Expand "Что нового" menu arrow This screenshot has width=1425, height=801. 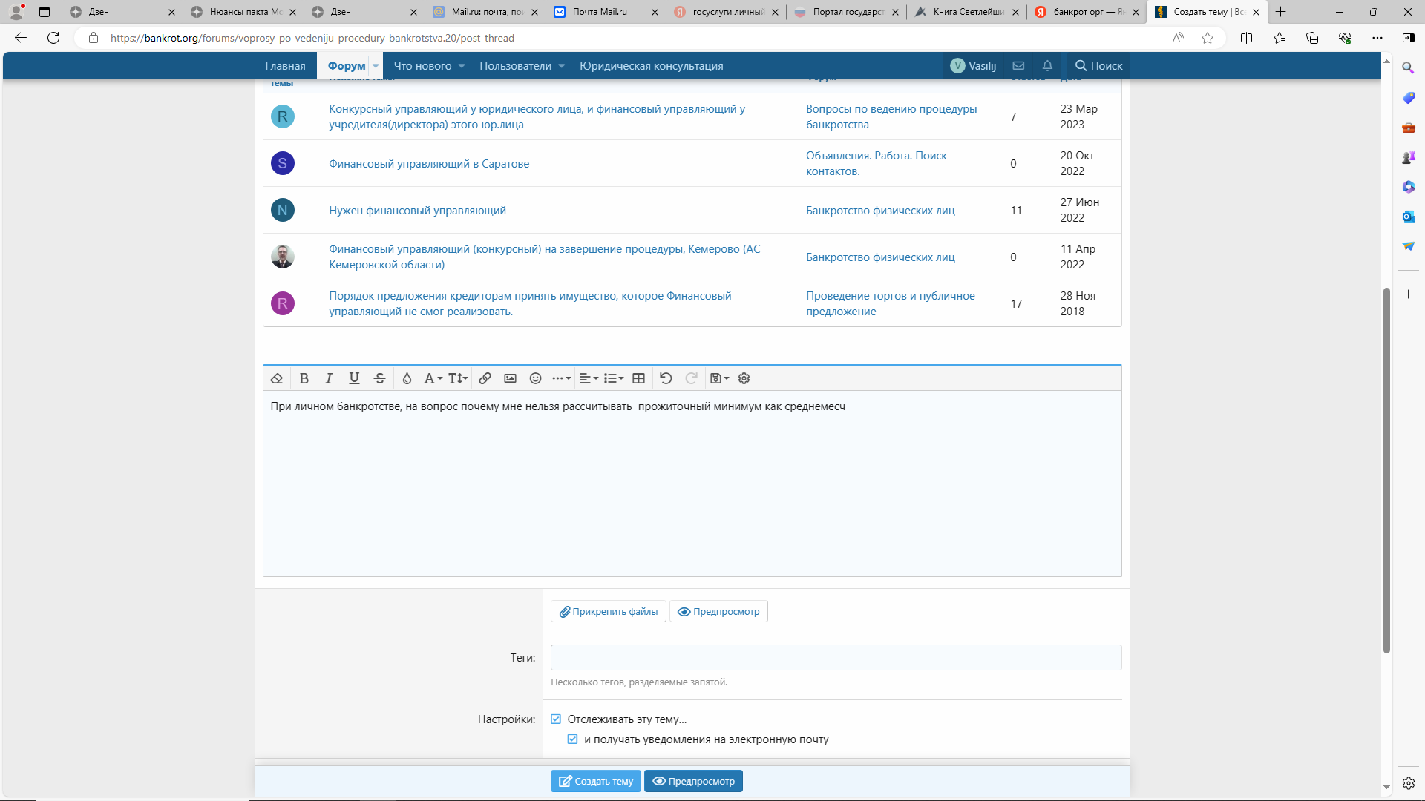pyautogui.click(x=462, y=66)
